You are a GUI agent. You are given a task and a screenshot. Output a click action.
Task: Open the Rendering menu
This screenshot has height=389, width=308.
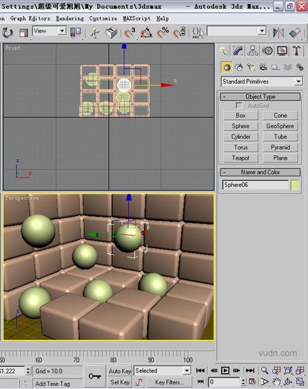tap(70, 19)
